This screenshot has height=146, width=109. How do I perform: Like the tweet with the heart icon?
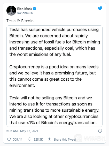point(9,139)
